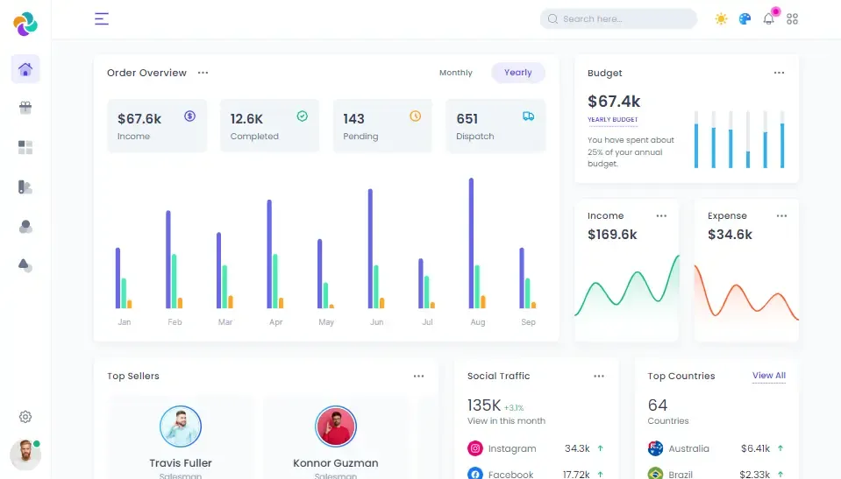Image resolution: width=841 pixels, height=479 pixels.
Task: Click the Instagram 34.3k value
Action: coord(577,448)
